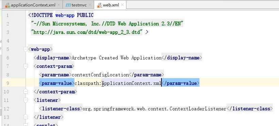The height and width of the screenshot is (126, 279).
Task: Collapse the servlet element fold marker
Action: (26, 125)
